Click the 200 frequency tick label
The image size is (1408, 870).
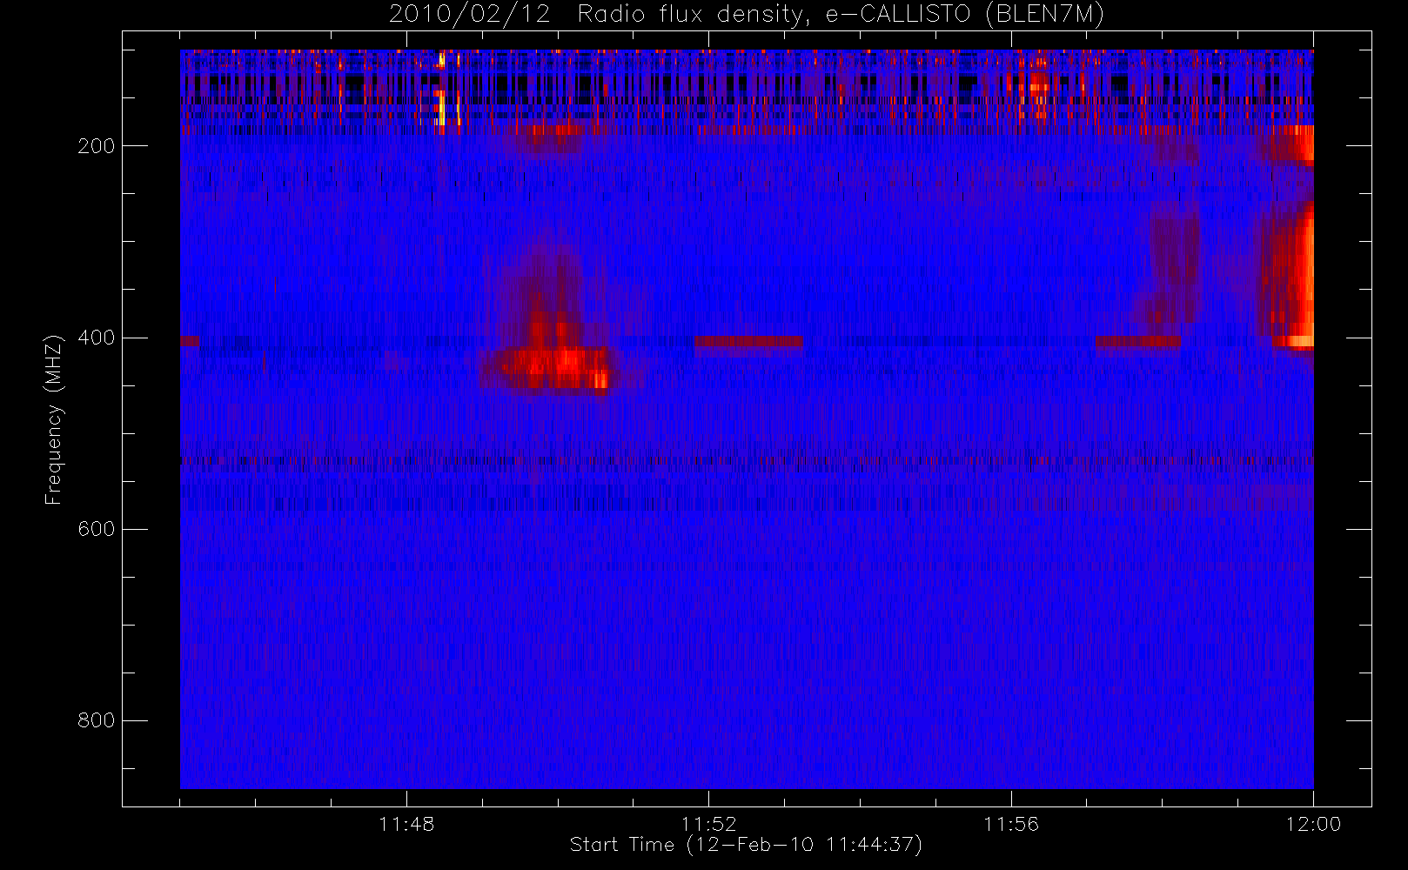tap(97, 146)
